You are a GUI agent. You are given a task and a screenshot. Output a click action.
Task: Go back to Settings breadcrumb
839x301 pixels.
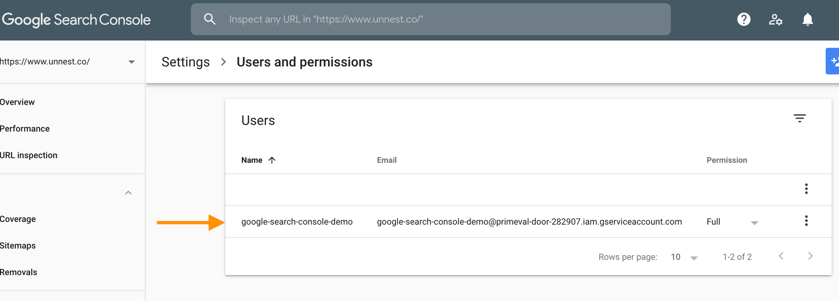tap(186, 62)
